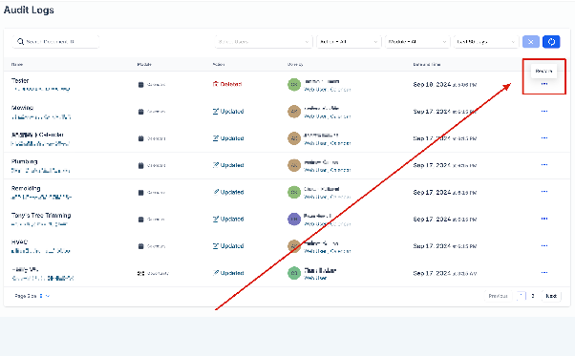Click inside the search input field
This screenshot has height=356, width=575.
click(55, 41)
